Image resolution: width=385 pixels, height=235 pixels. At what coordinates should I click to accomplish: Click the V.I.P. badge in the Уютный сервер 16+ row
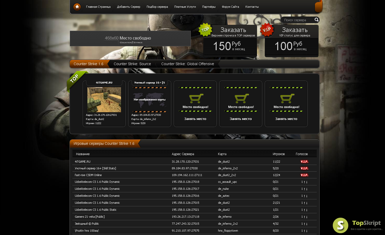pos(304,168)
